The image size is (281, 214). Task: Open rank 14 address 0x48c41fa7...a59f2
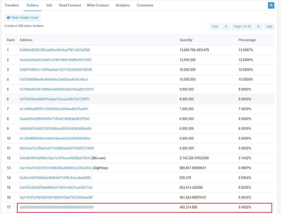(55, 178)
